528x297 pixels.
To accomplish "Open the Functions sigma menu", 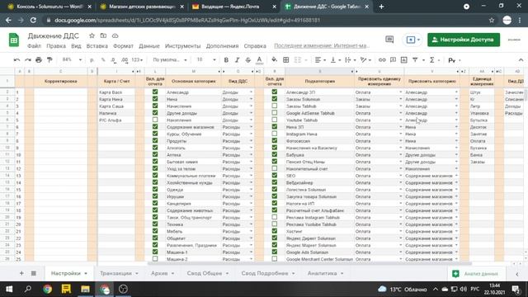I will (432, 60).
